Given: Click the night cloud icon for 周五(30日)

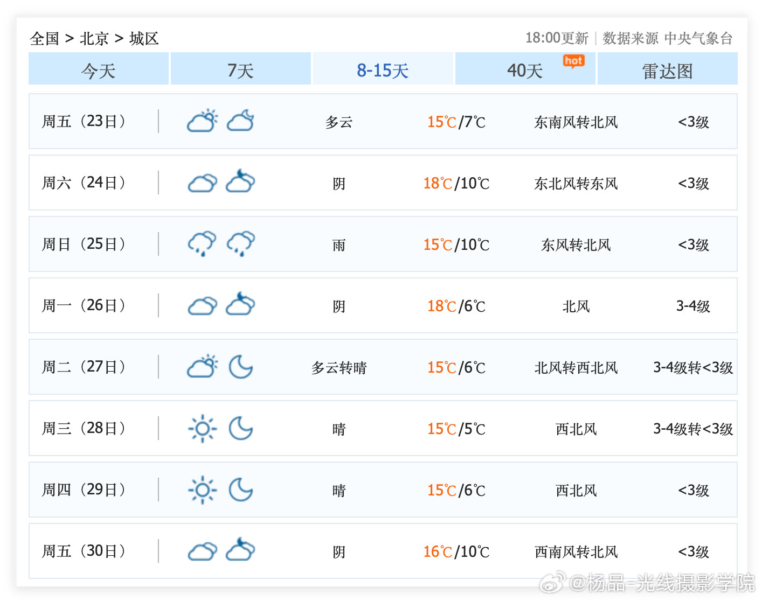Looking at the screenshot, I should (240, 550).
